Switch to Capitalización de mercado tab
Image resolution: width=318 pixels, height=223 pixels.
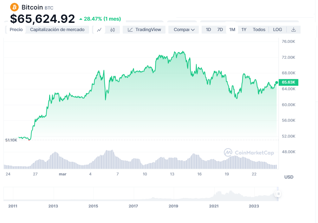click(57, 30)
